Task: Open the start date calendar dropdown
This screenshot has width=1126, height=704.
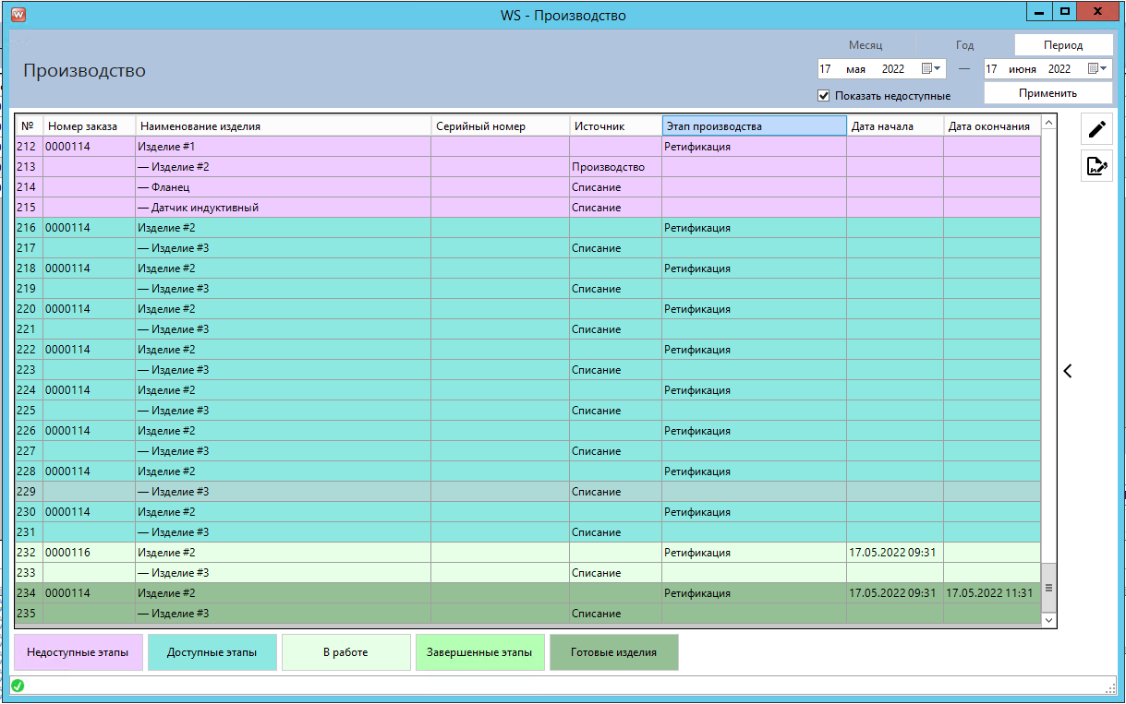Action: click(931, 68)
